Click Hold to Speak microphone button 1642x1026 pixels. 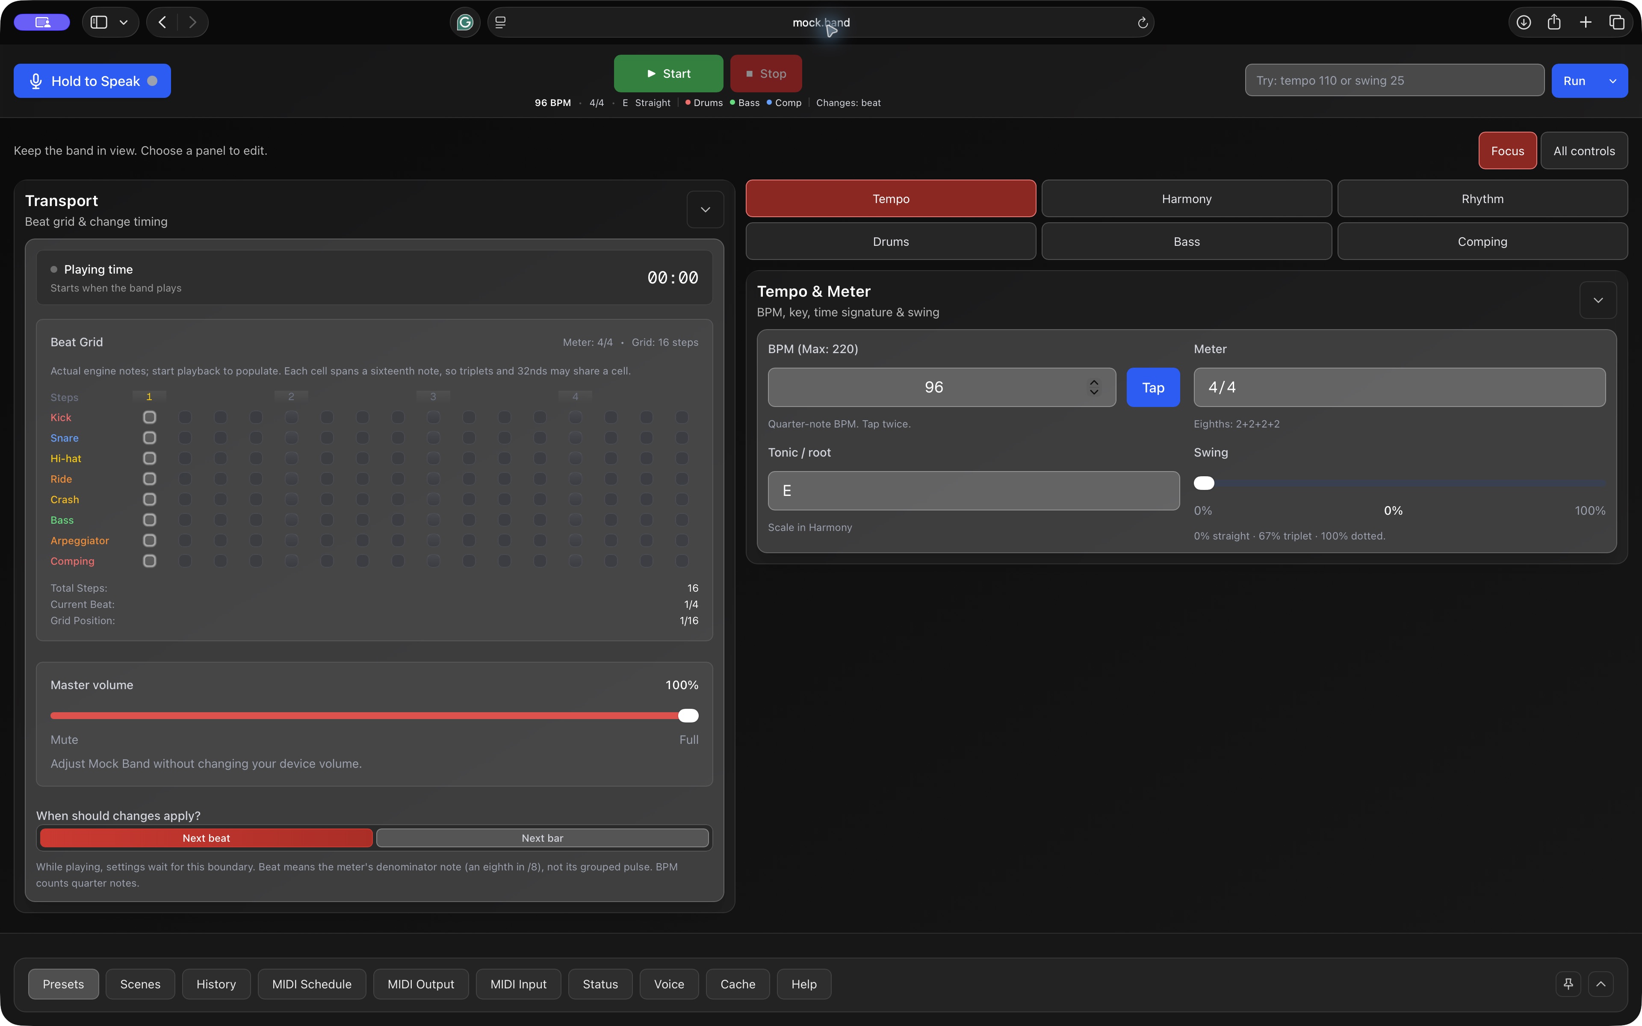[x=92, y=81]
